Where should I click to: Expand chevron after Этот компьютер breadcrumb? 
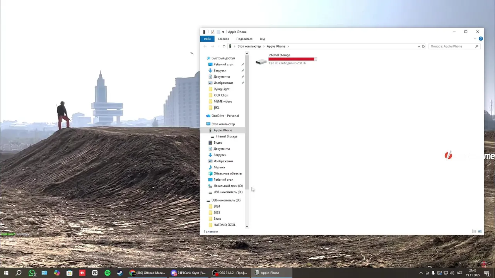264,46
